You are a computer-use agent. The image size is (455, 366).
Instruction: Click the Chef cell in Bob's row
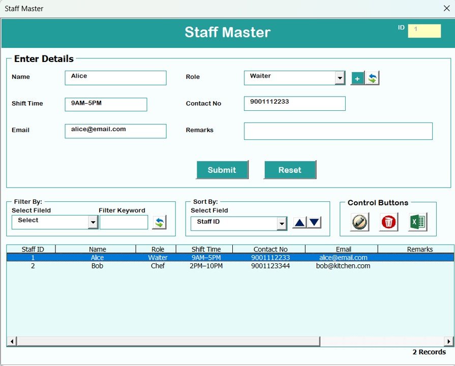coord(158,266)
